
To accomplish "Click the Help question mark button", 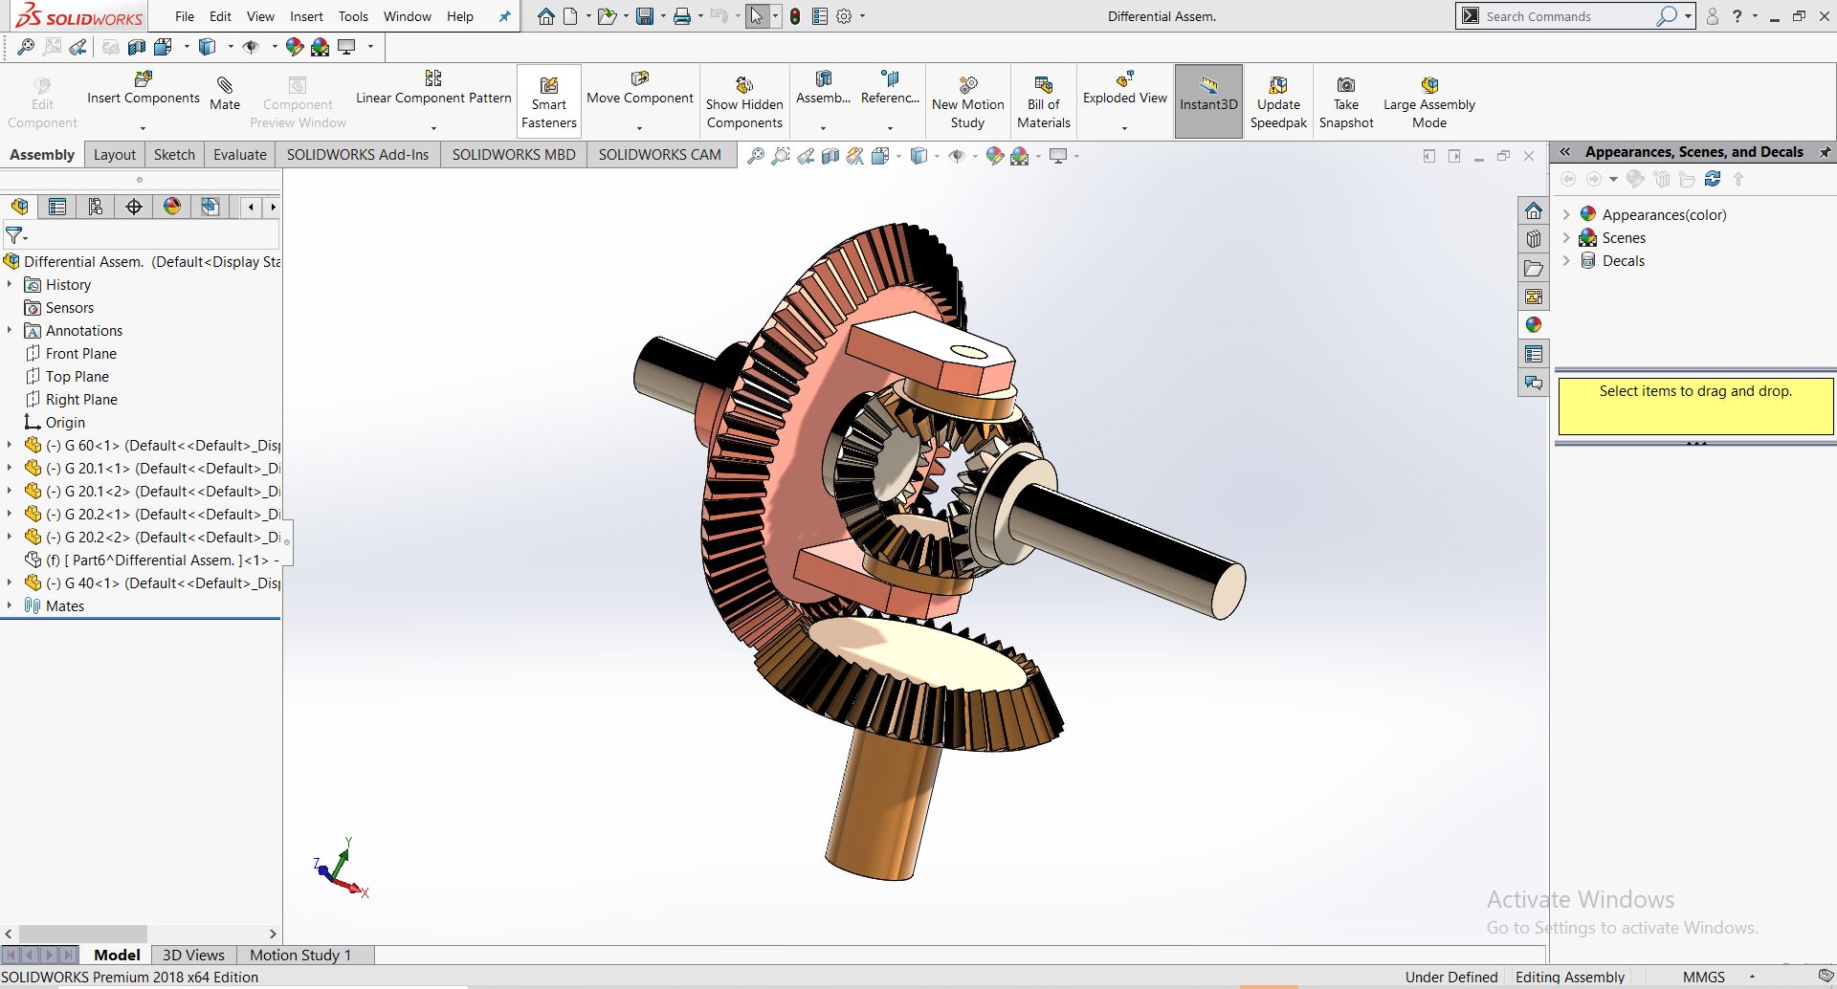I will pyautogui.click(x=1737, y=16).
